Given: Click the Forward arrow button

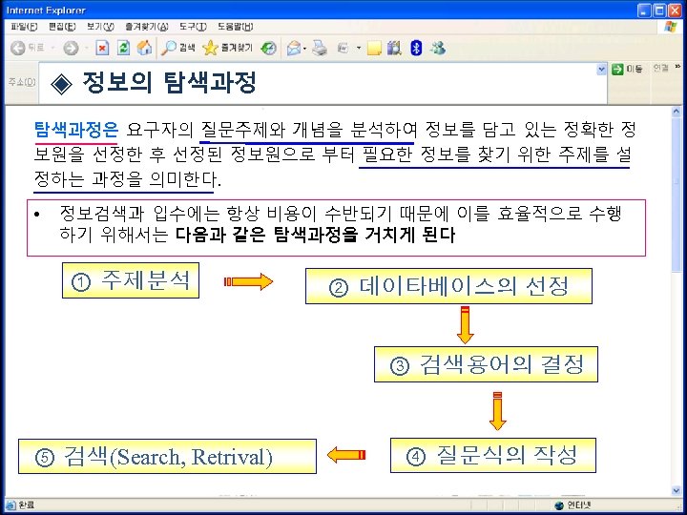Looking at the screenshot, I should 70,48.
